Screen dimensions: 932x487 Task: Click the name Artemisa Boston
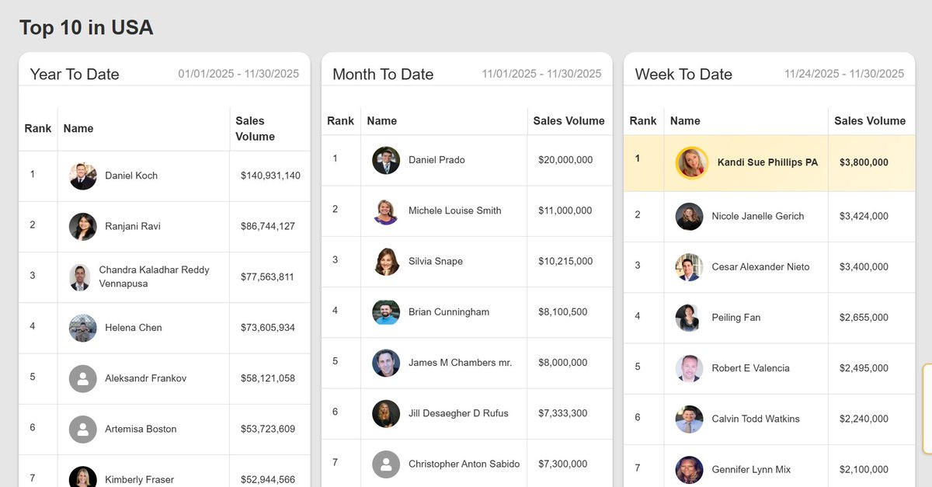point(141,429)
